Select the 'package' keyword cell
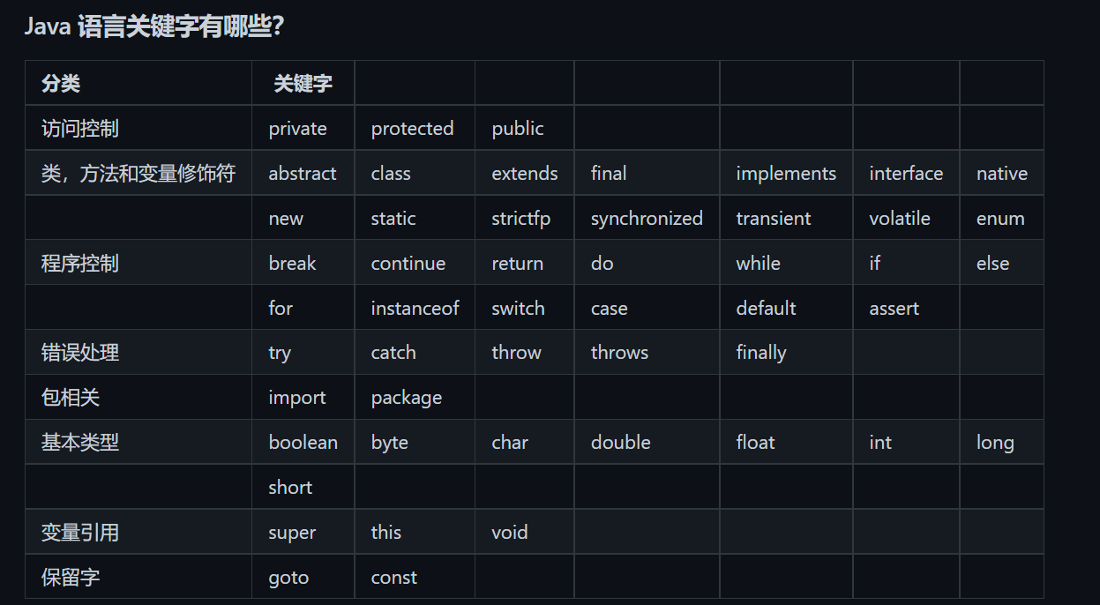This screenshot has height=605, width=1100. click(406, 399)
